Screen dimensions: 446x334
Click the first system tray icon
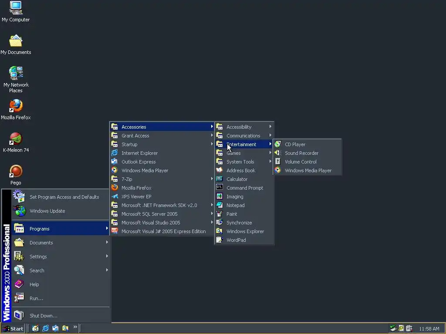[393, 328]
